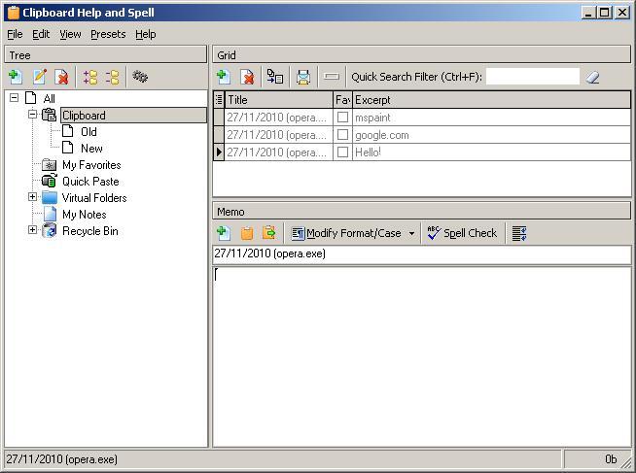
Task: Click inside the memo text area
Action: (422, 356)
